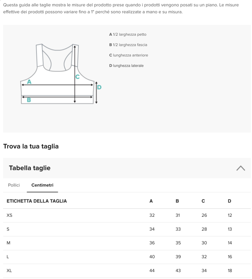
Task: Click the teal D label on bra diagram
Action: pyautogui.click(x=99, y=87)
